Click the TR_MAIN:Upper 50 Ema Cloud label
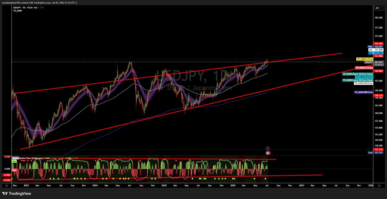 click(x=358, y=74)
